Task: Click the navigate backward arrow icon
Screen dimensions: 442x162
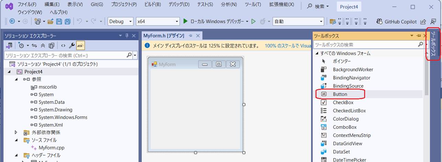Action: pyautogui.click(x=12, y=21)
